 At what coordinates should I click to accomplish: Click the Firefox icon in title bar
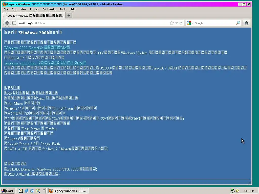pos(5,4)
